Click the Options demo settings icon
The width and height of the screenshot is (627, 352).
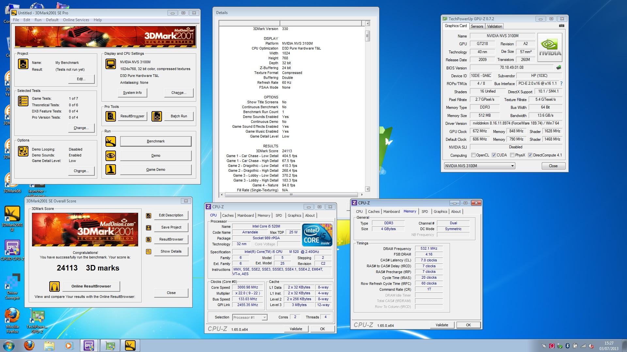(x=23, y=151)
